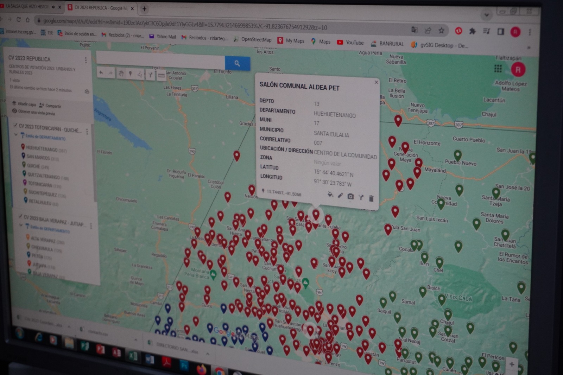Select ALTA VERAPAZ in the layer list
This screenshot has width=563, height=375.
[x=45, y=240]
